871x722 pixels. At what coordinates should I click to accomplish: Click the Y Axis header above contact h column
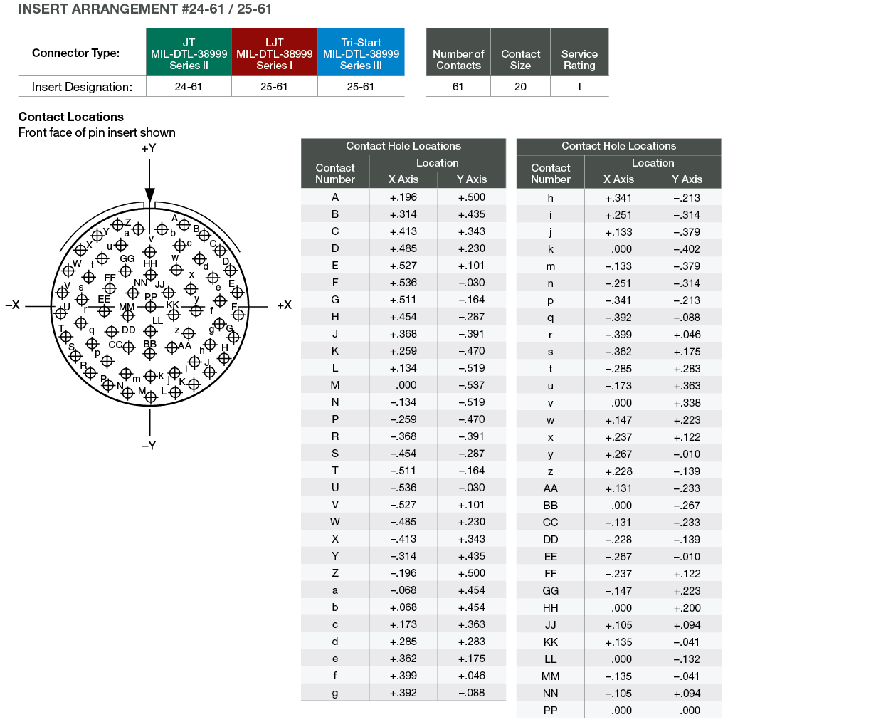(x=687, y=179)
